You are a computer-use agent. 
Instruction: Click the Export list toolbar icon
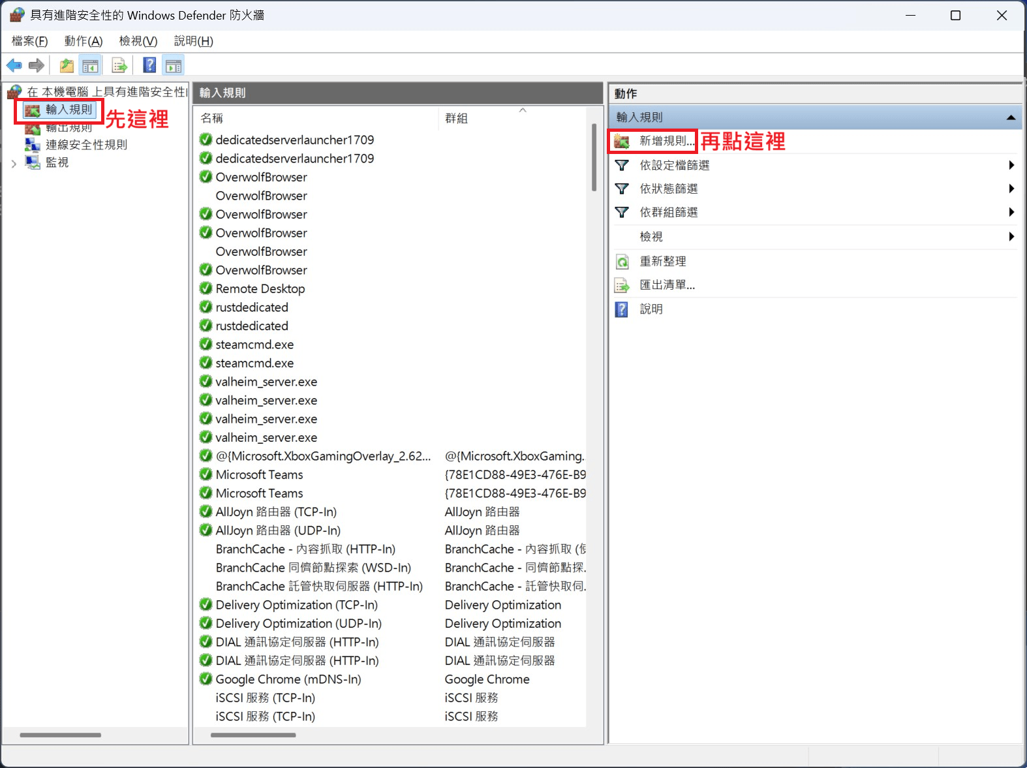[119, 65]
